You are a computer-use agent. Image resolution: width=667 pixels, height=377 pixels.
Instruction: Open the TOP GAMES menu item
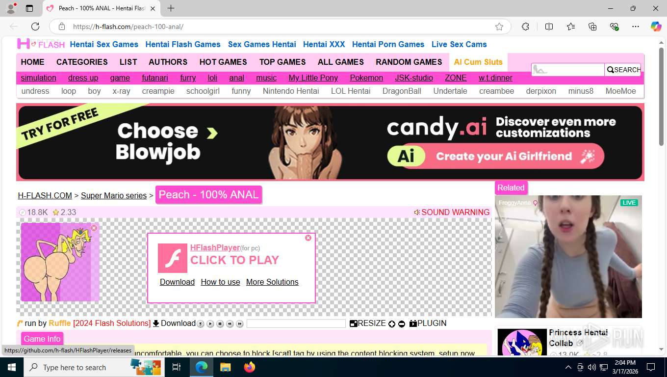[x=282, y=62]
